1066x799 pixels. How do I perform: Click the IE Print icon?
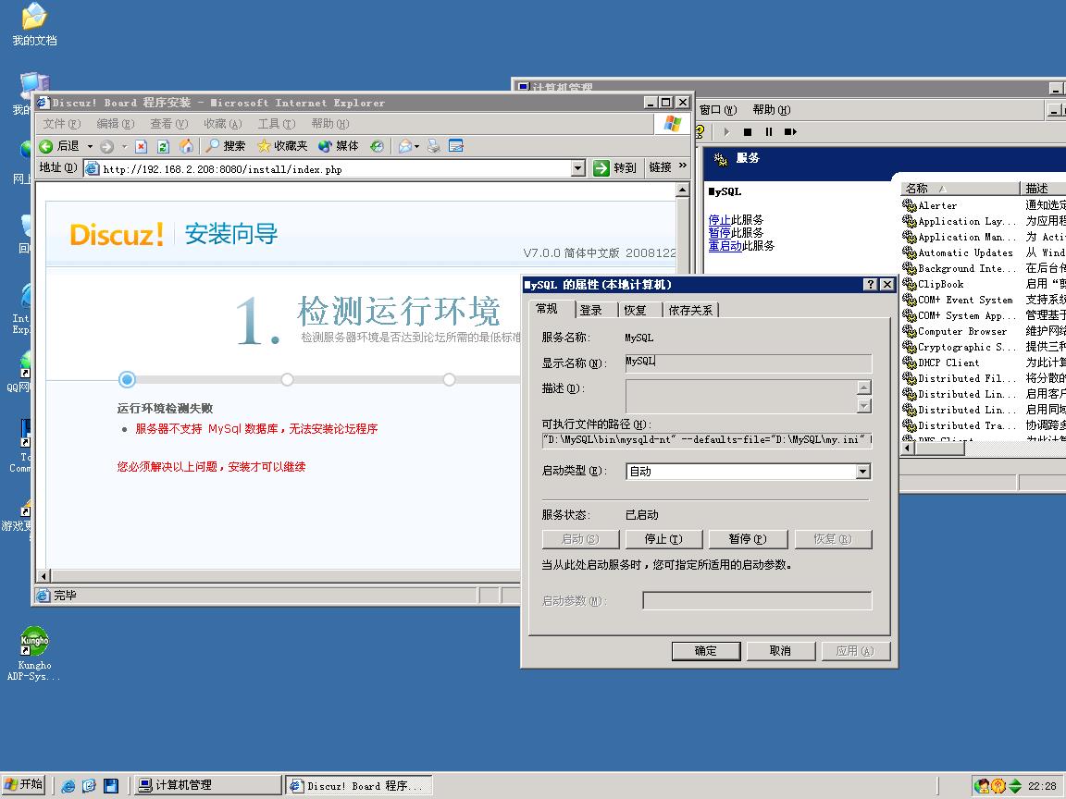pyautogui.click(x=434, y=146)
